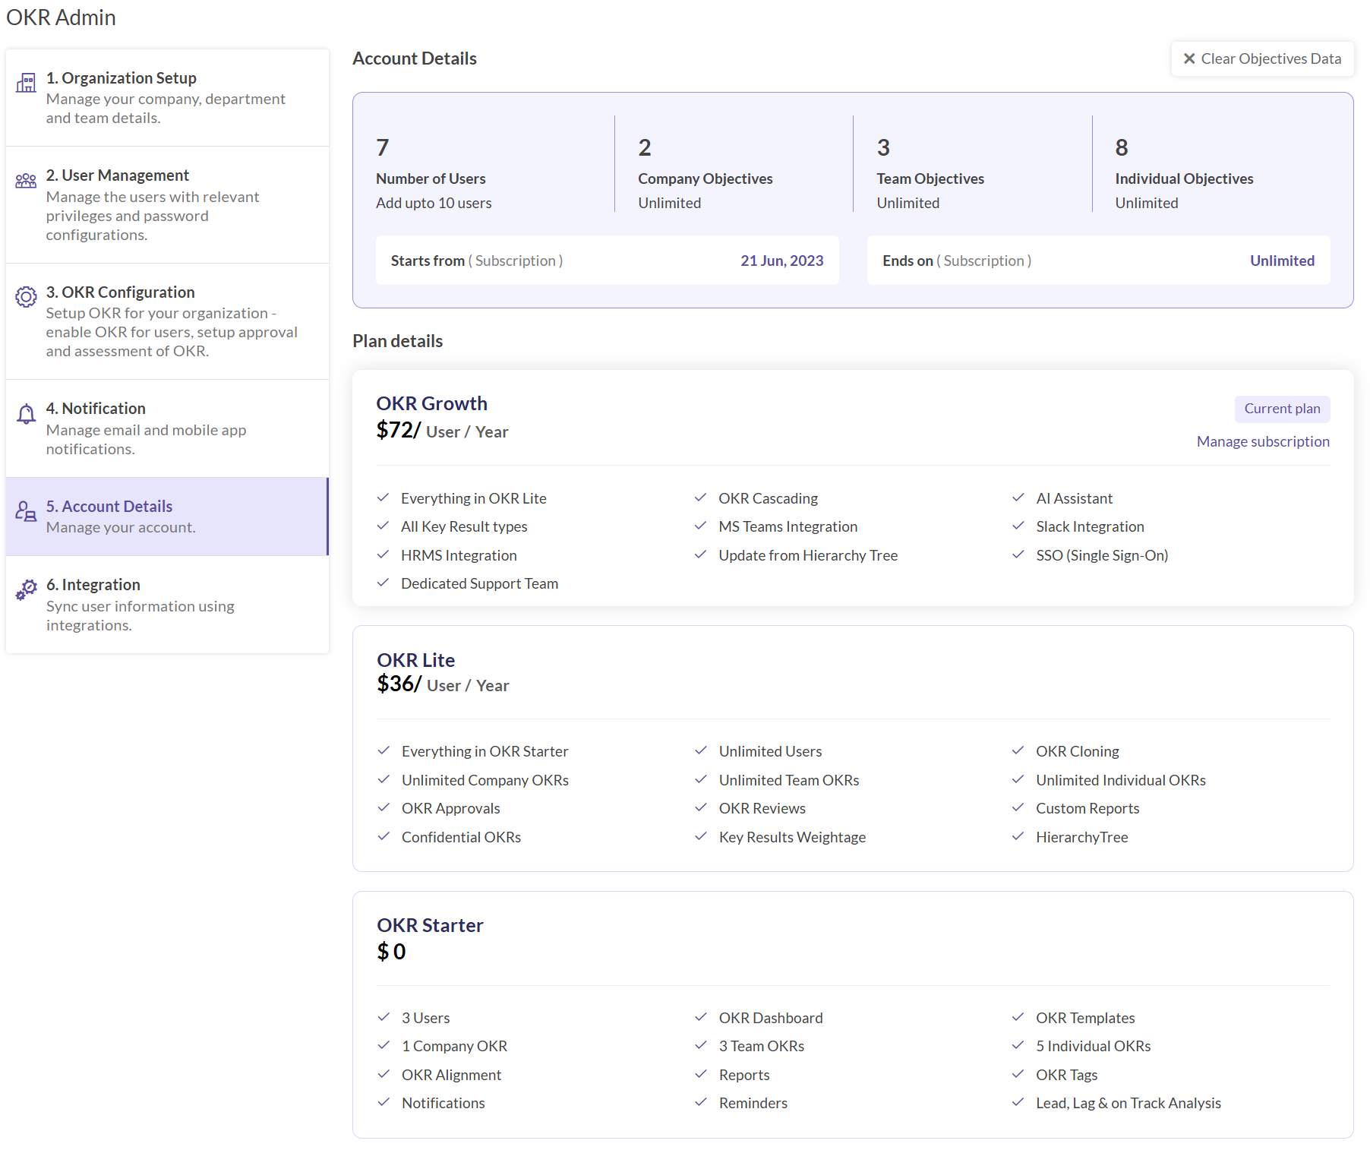Click OKR Dashboard feature
Image resolution: width=1370 pixels, height=1150 pixels.
coord(771,1018)
